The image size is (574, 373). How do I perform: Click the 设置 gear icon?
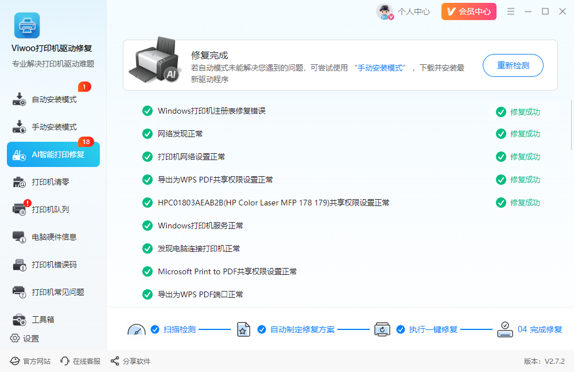(x=15, y=338)
